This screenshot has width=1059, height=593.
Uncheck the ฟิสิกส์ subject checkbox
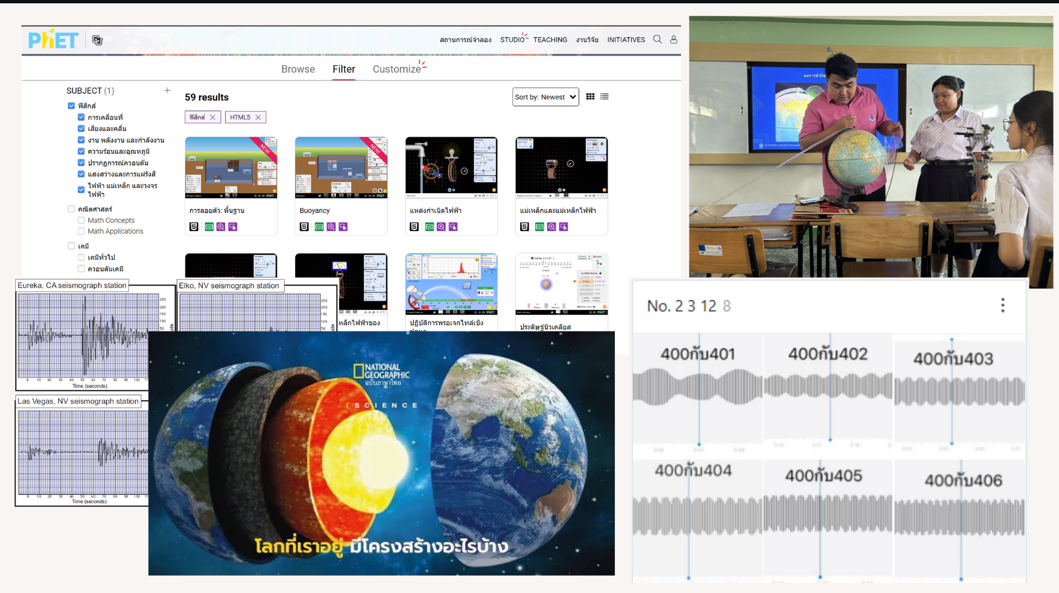71,105
